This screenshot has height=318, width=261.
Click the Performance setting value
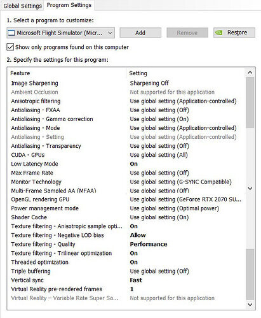click(149, 244)
